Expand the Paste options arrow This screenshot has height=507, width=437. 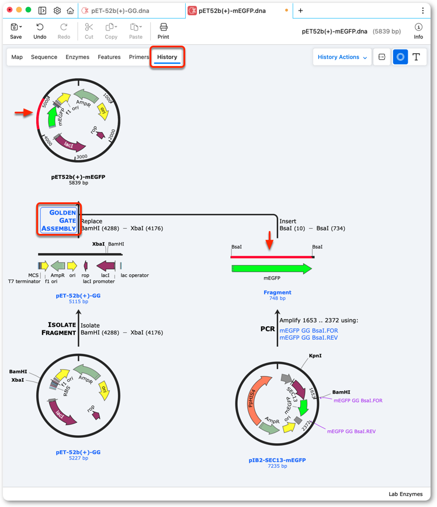coord(140,27)
